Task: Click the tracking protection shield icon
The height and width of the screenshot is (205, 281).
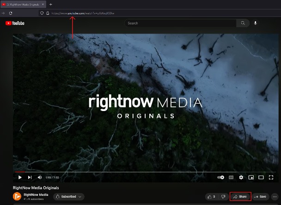Action: [42, 13]
